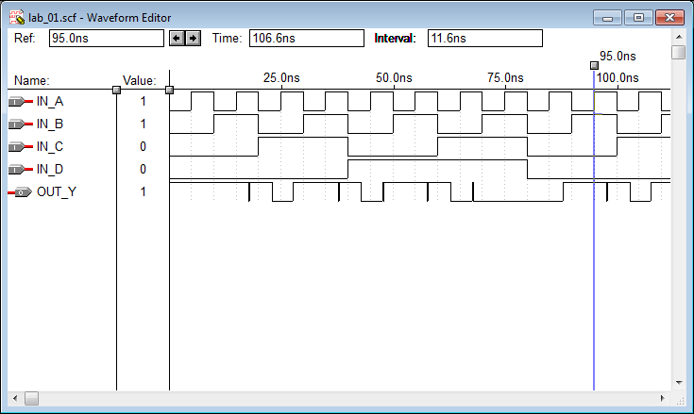This screenshot has height=414, width=694.
Task: Click the Name column header
Action: pyautogui.click(x=32, y=81)
